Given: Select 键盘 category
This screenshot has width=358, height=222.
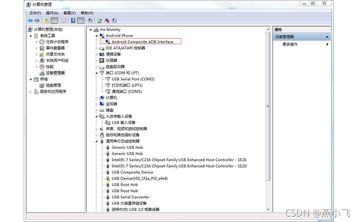Looking at the screenshot, I should point(109,111).
